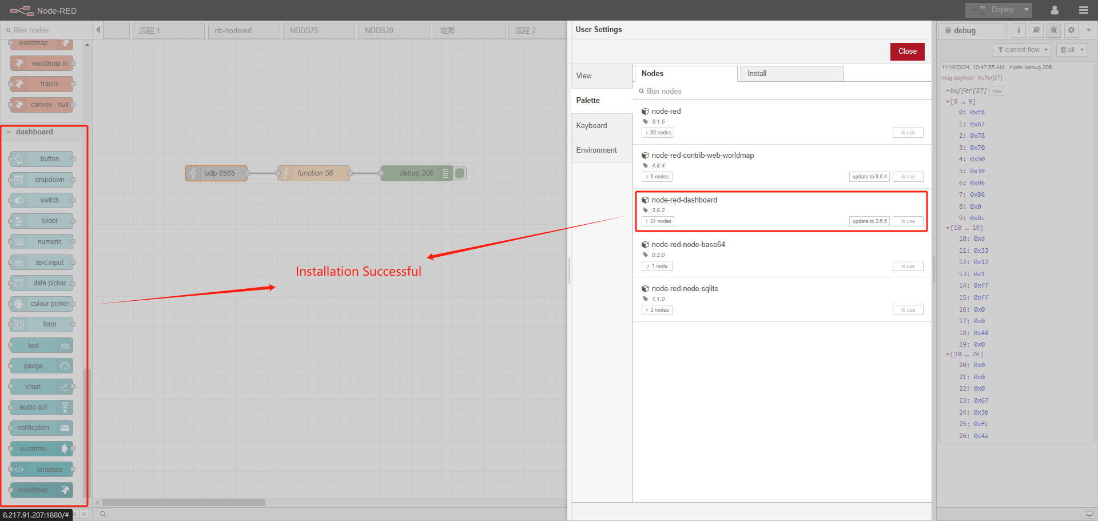1098x521 pixels.
Task: Open the configuration nodes gear icon
Action: point(1072,30)
